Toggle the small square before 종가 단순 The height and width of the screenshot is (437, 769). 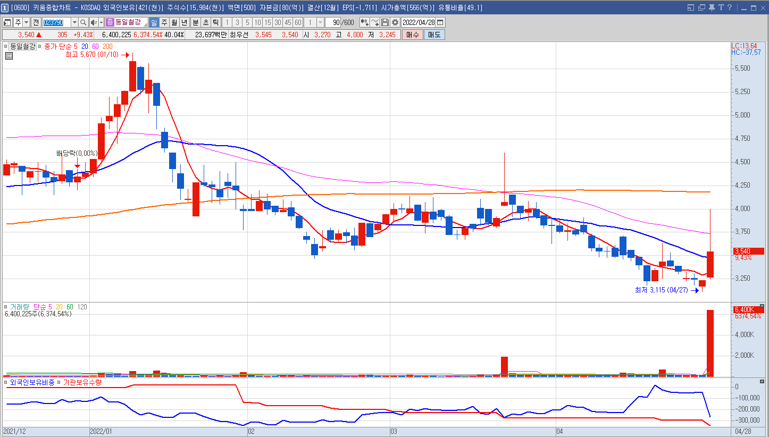(39, 46)
